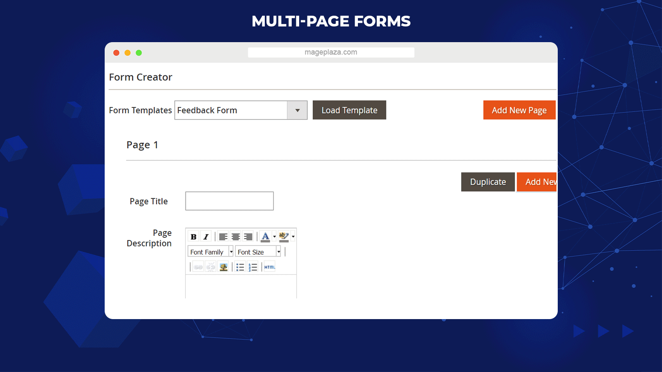Toggle italic formatting in the description editor

(x=206, y=237)
